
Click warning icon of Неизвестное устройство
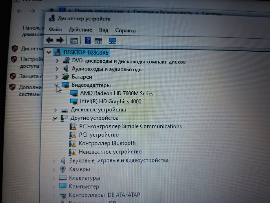click(72, 152)
